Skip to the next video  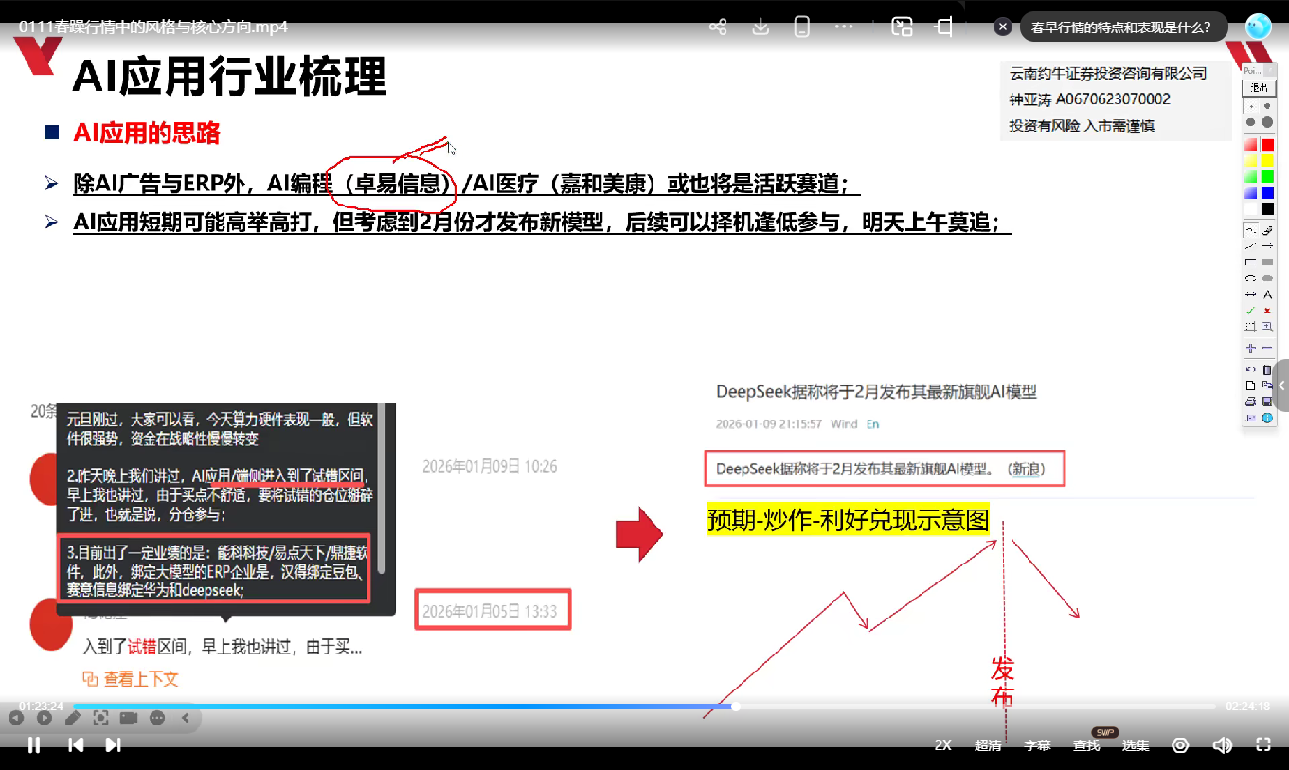[113, 744]
